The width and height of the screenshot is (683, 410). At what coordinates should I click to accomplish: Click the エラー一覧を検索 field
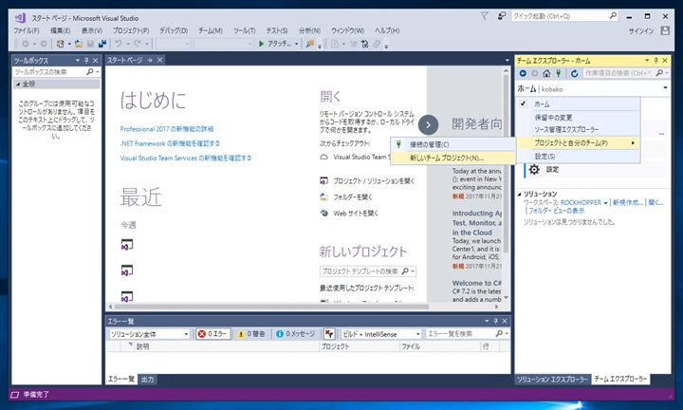click(x=461, y=334)
